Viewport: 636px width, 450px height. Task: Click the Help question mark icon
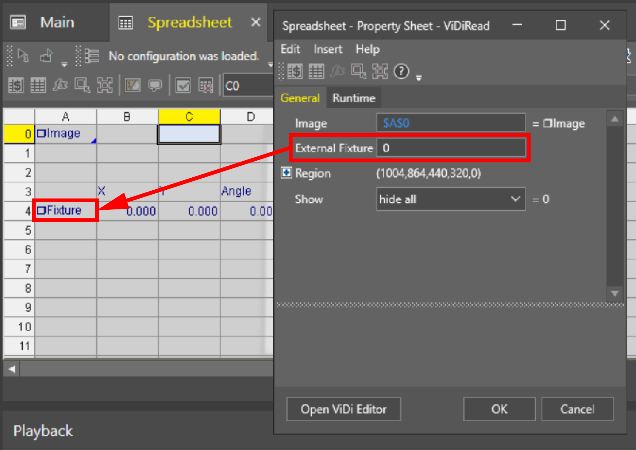(x=401, y=72)
